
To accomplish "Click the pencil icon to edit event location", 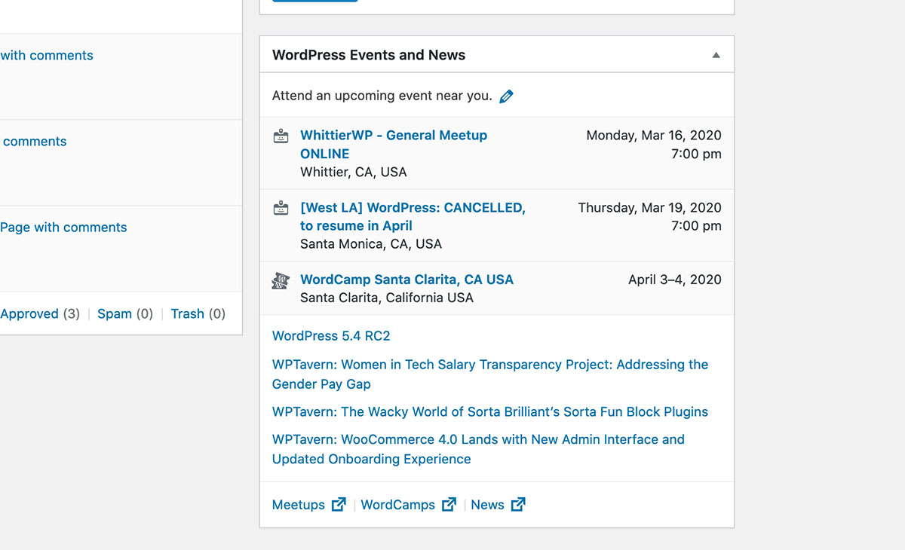I will [x=506, y=96].
